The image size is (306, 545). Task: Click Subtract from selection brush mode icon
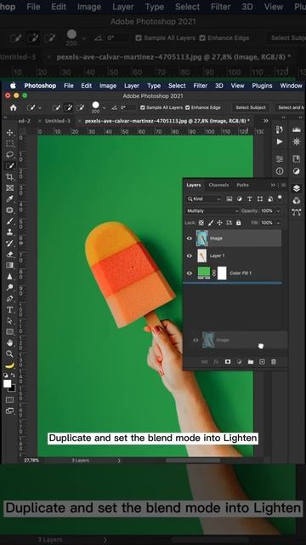80,108
